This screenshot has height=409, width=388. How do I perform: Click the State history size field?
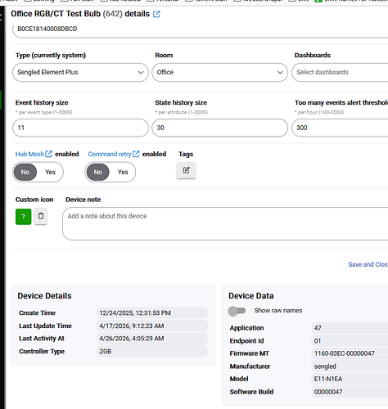[x=219, y=128]
